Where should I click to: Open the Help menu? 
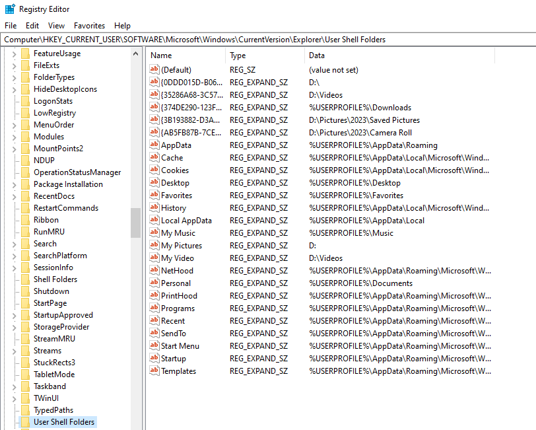pos(122,26)
